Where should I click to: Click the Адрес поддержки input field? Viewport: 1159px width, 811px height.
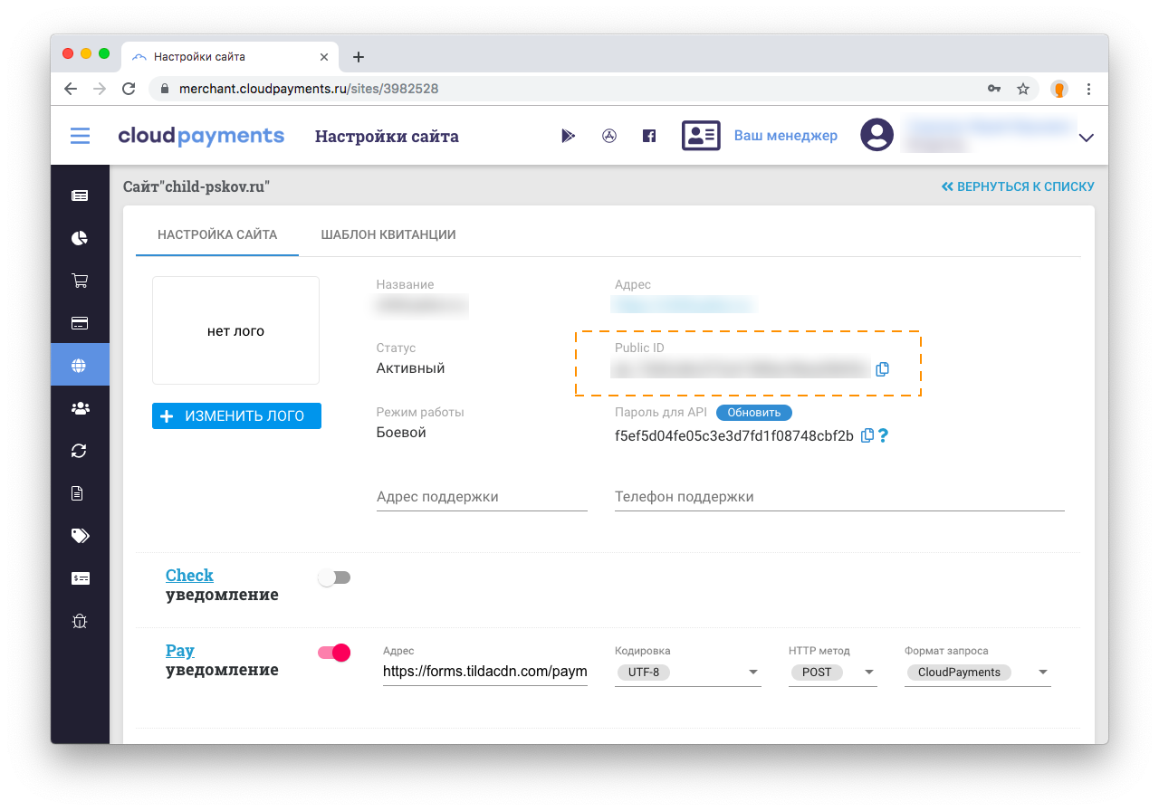pos(482,497)
